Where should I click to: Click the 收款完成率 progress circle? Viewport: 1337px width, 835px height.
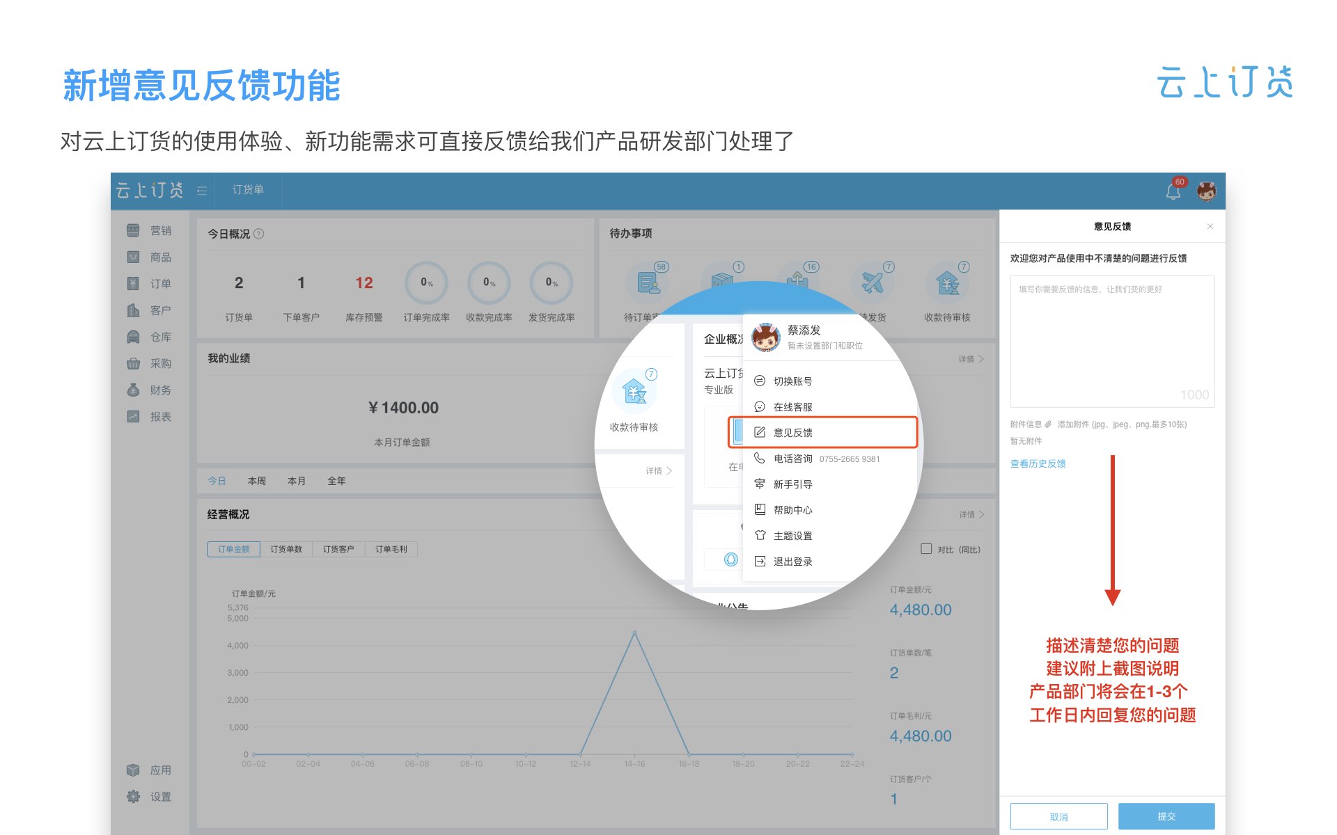tap(489, 283)
